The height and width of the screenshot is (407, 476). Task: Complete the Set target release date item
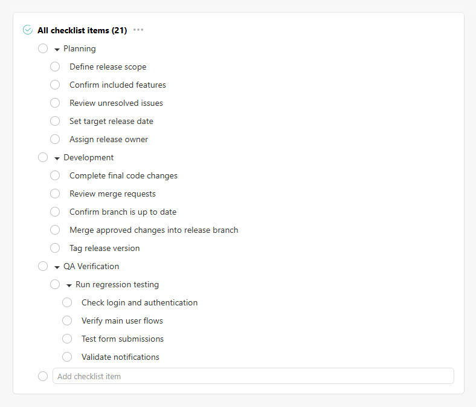click(55, 121)
